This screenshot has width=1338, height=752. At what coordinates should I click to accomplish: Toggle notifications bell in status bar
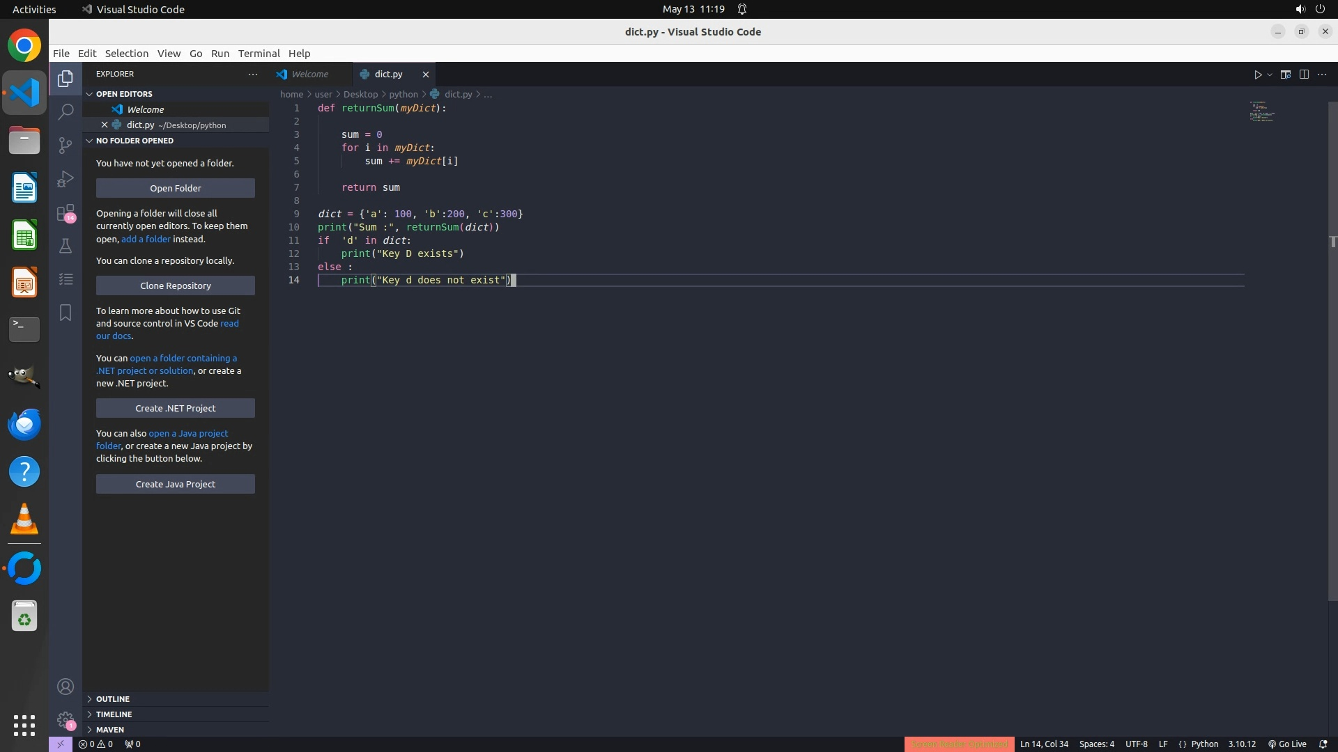tap(1323, 744)
